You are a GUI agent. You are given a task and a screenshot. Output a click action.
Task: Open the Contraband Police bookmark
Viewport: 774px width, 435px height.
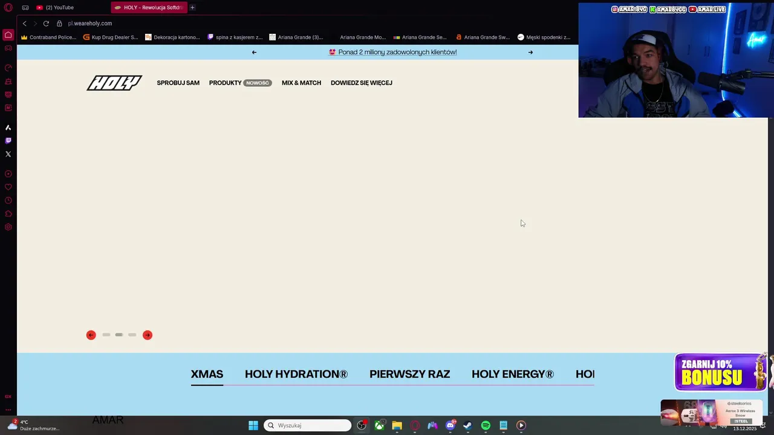pyautogui.click(x=48, y=37)
